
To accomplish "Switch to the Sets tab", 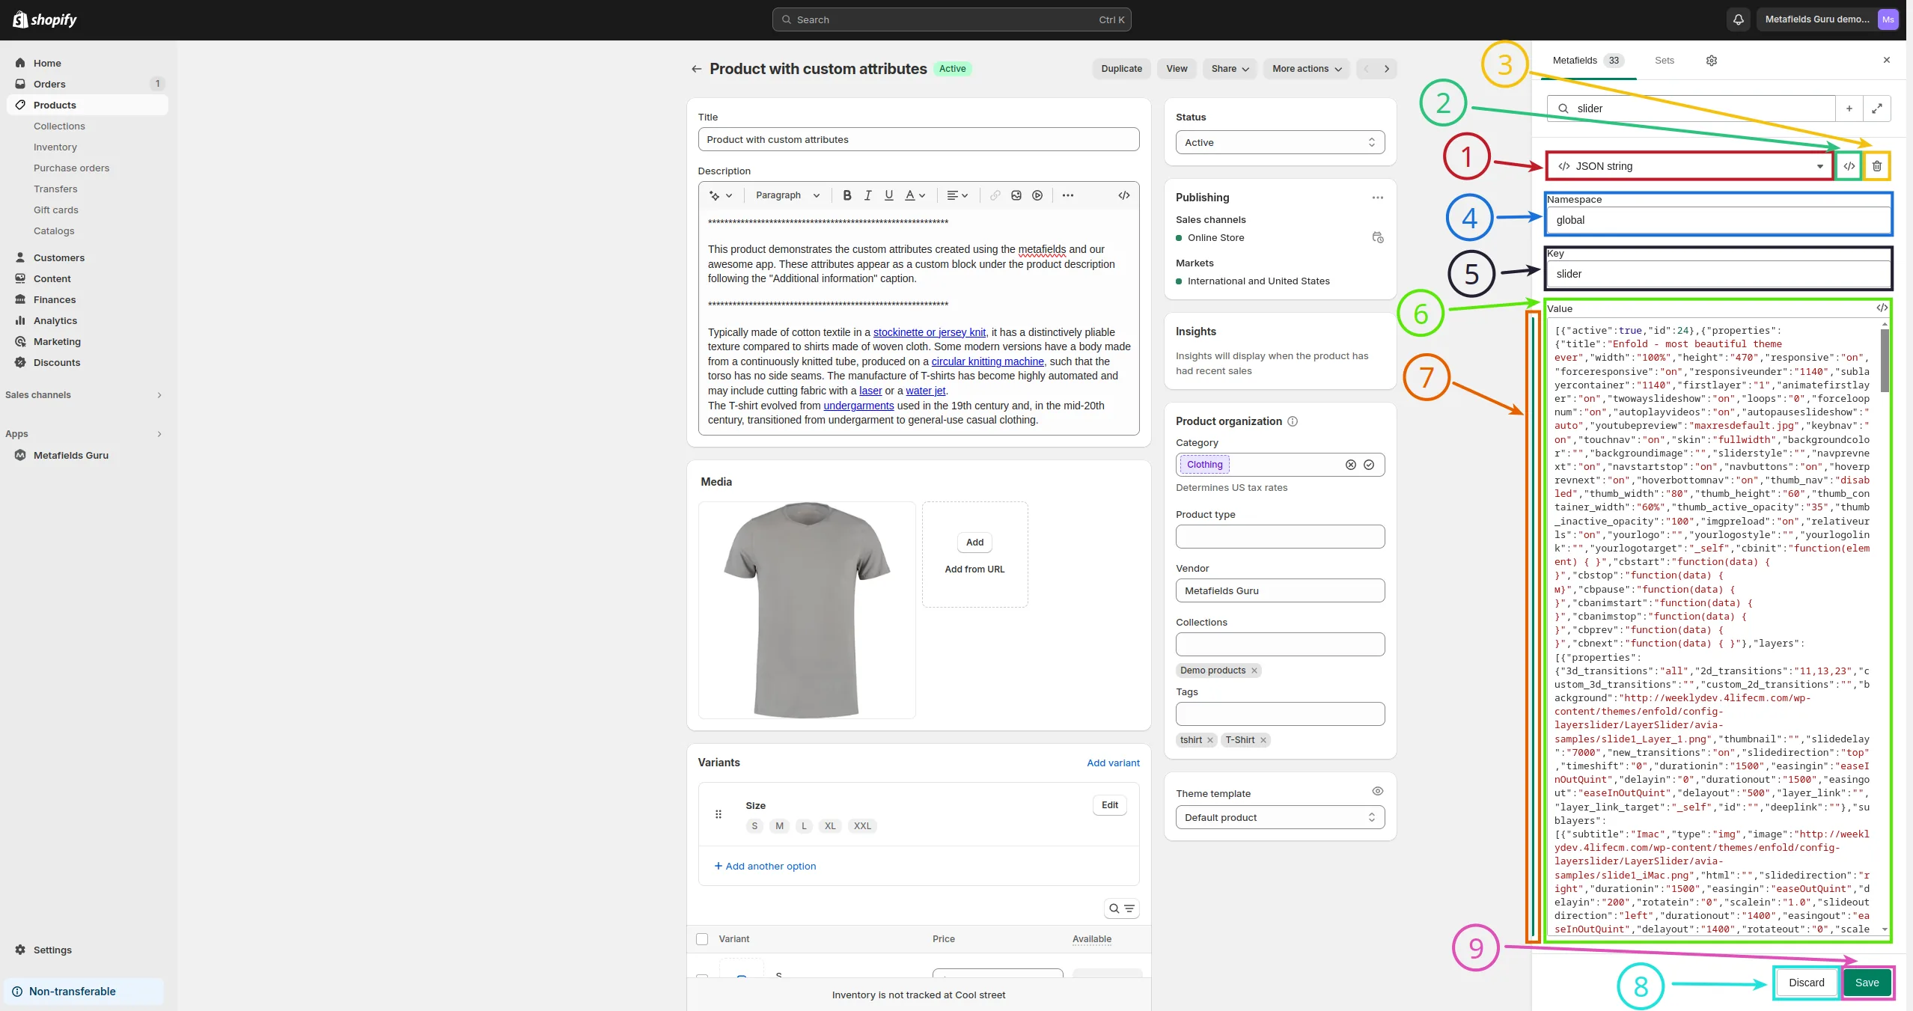I will (x=1664, y=61).
